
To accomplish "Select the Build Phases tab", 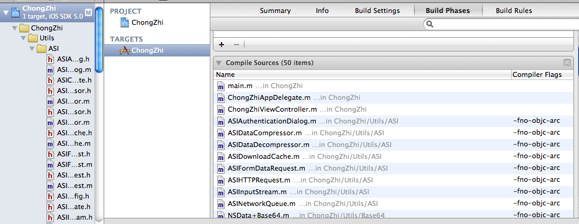I will tap(447, 11).
